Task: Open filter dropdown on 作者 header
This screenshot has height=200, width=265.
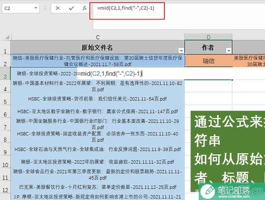Action: coord(229,51)
